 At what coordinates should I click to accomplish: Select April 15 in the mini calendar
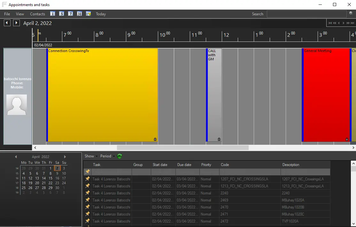coord(50,178)
